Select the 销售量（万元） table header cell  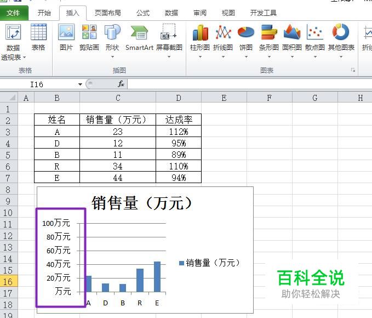(x=118, y=120)
